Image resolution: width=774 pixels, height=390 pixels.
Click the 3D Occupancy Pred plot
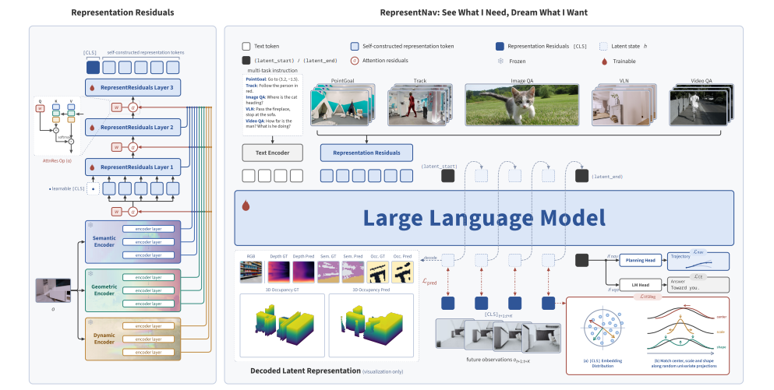tap(371, 325)
